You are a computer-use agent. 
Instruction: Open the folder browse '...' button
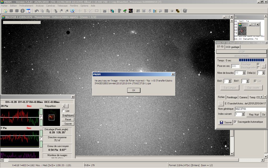click(221, 103)
